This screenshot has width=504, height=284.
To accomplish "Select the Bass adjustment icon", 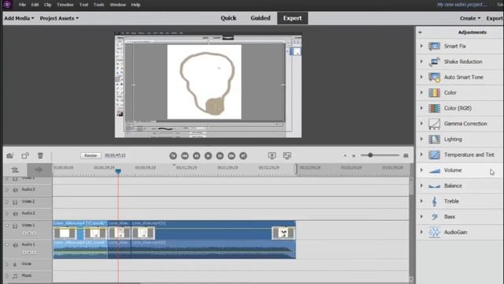I will point(434,217).
